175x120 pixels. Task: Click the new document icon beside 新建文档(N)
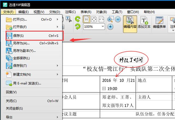[x=9, y=75]
